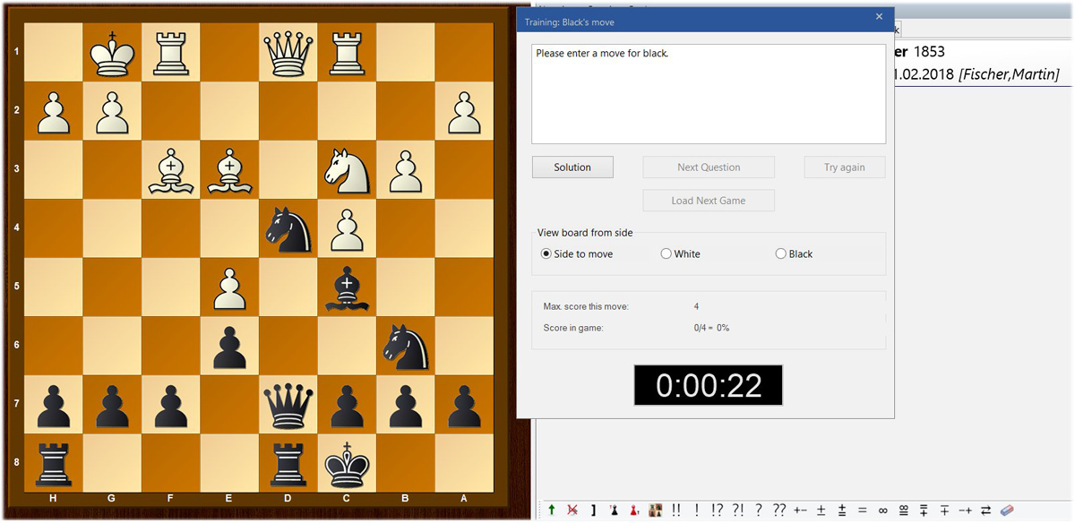Click the board diagram icon in toolbar
This screenshot has height=523, width=1075.
(x=656, y=510)
